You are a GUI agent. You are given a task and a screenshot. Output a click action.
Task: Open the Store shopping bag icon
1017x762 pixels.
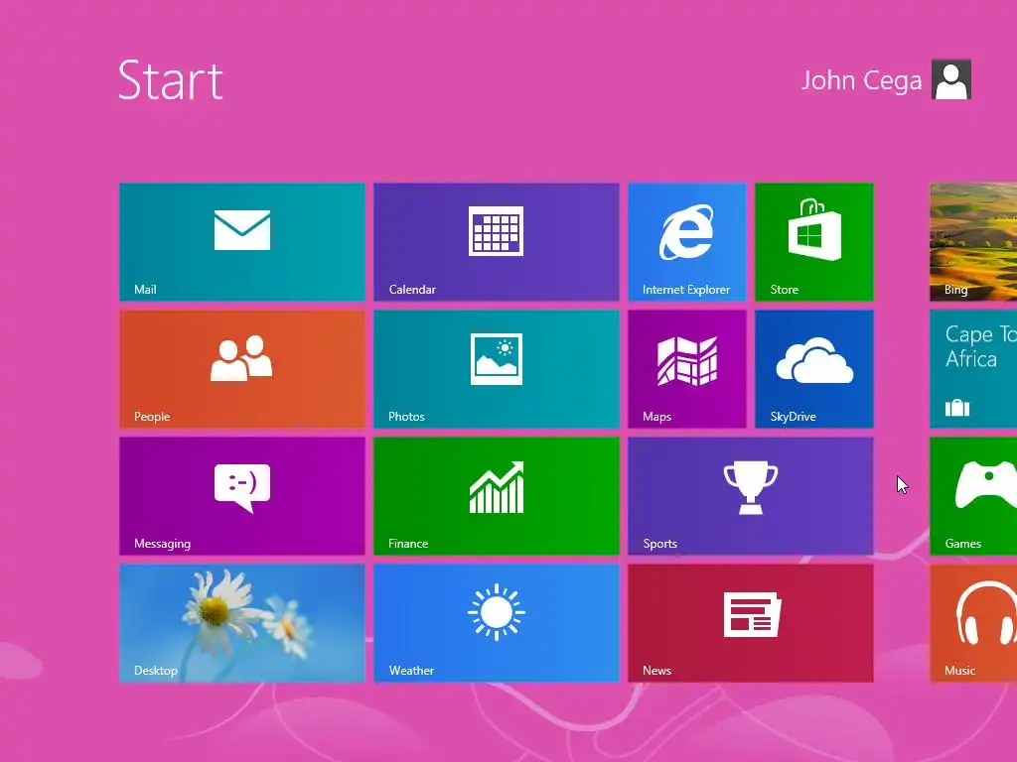click(814, 229)
